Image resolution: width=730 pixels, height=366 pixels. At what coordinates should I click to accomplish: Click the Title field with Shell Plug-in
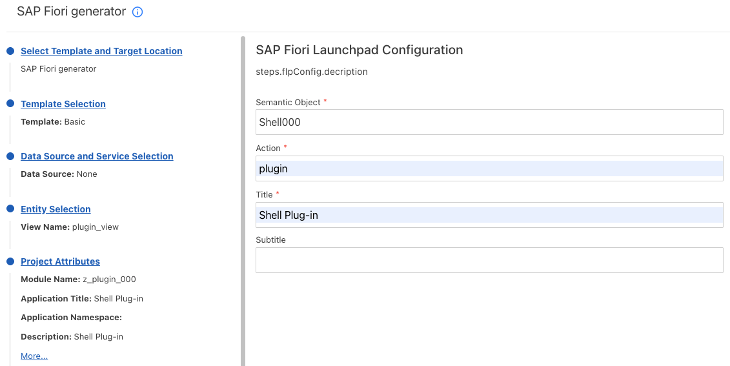click(489, 215)
